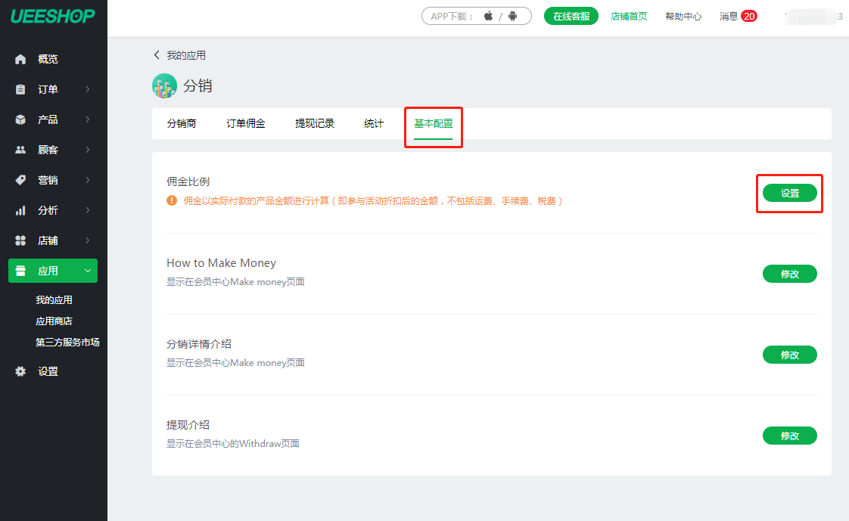Click the 营销 tag icon in sidebar
Screen dimensions: 849x521
point(20,180)
